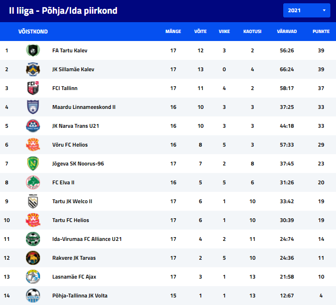
Task: Click the Maardu Linnameeskond II crest
Action: click(33, 107)
